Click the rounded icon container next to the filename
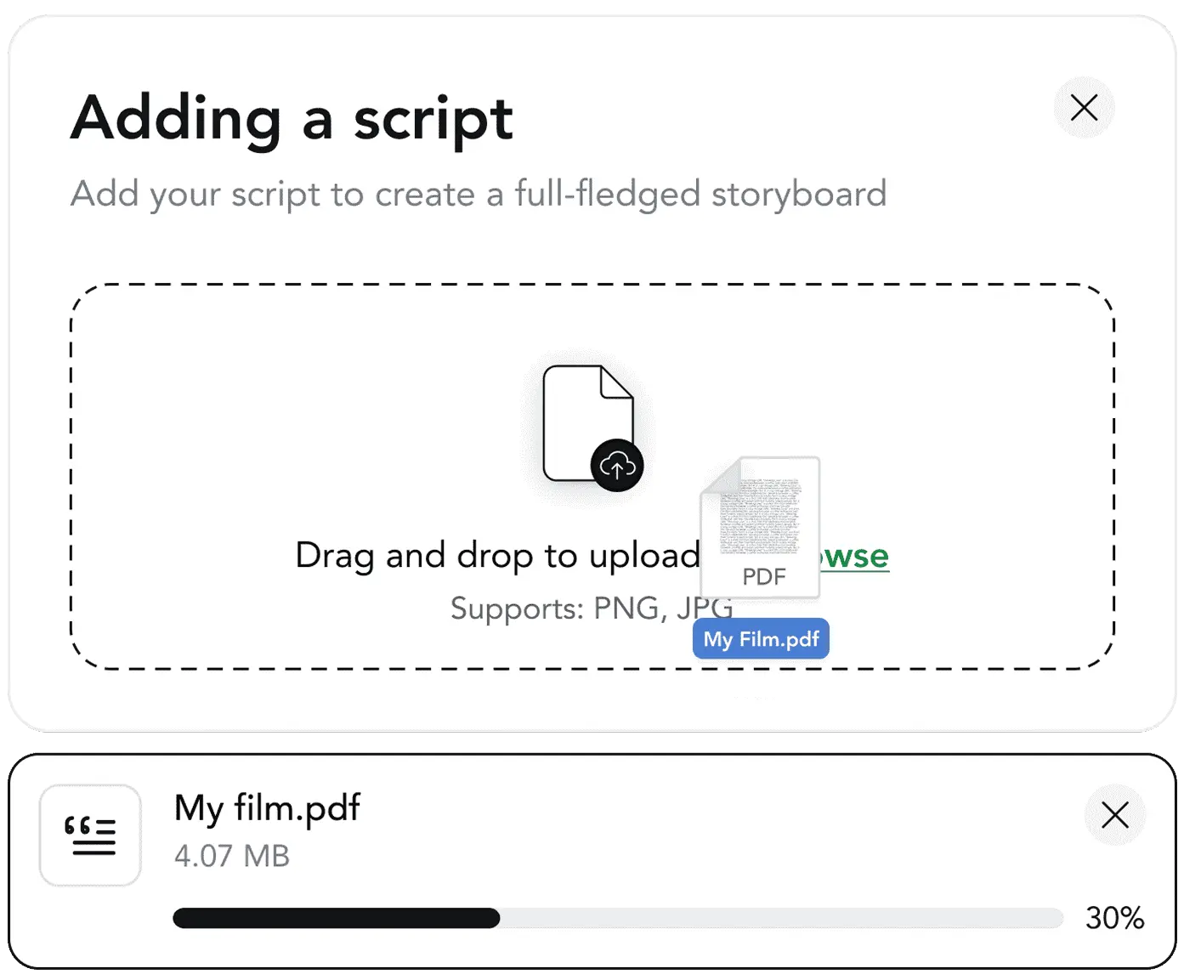Viewport: 1184px width, 974px height. click(89, 835)
